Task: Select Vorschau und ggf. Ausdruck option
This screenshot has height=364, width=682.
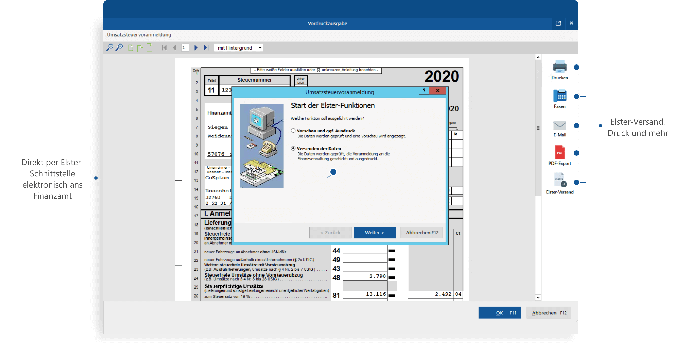Action: tap(293, 131)
